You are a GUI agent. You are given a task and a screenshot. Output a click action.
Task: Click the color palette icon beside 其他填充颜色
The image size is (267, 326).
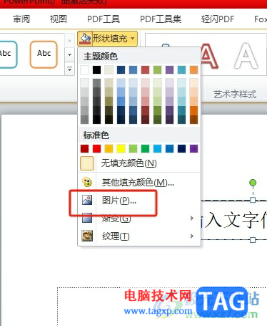[87, 182]
